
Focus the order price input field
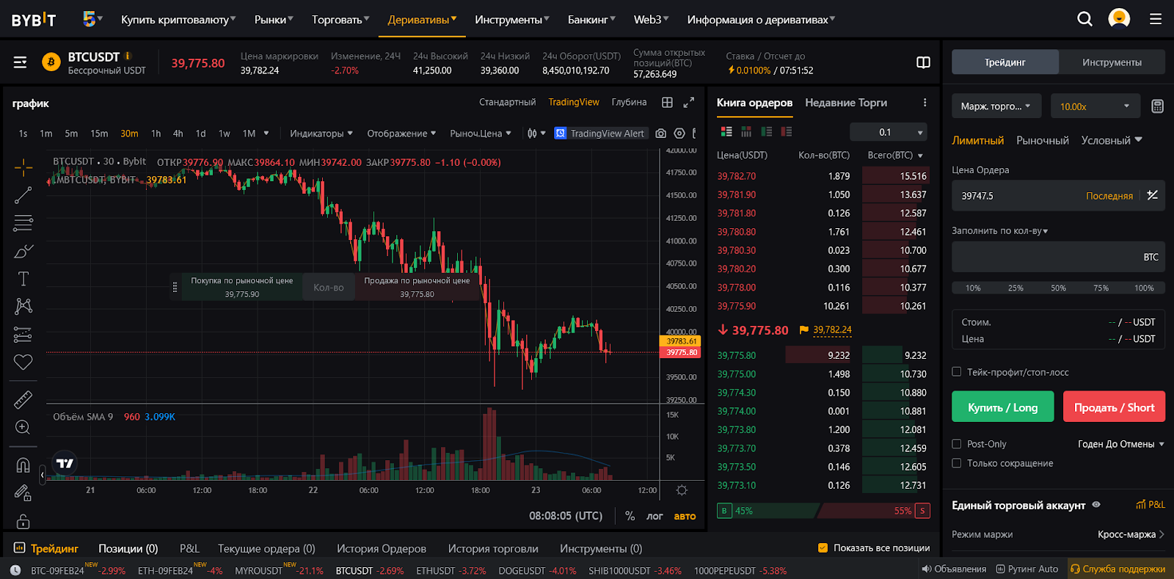click(1058, 196)
